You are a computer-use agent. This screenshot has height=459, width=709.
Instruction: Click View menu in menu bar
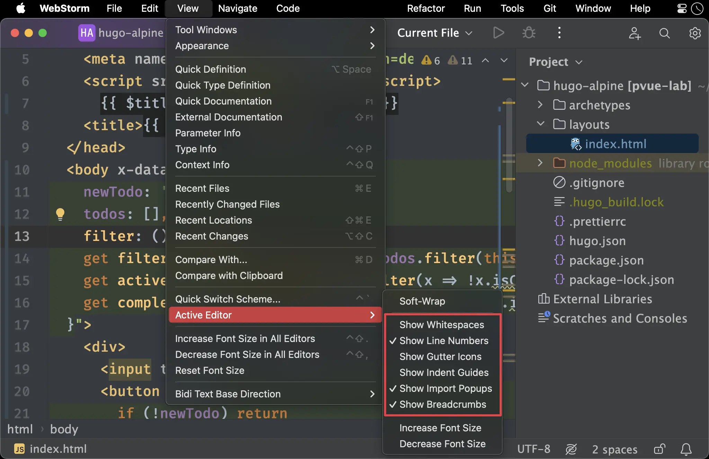pyautogui.click(x=187, y=8)
